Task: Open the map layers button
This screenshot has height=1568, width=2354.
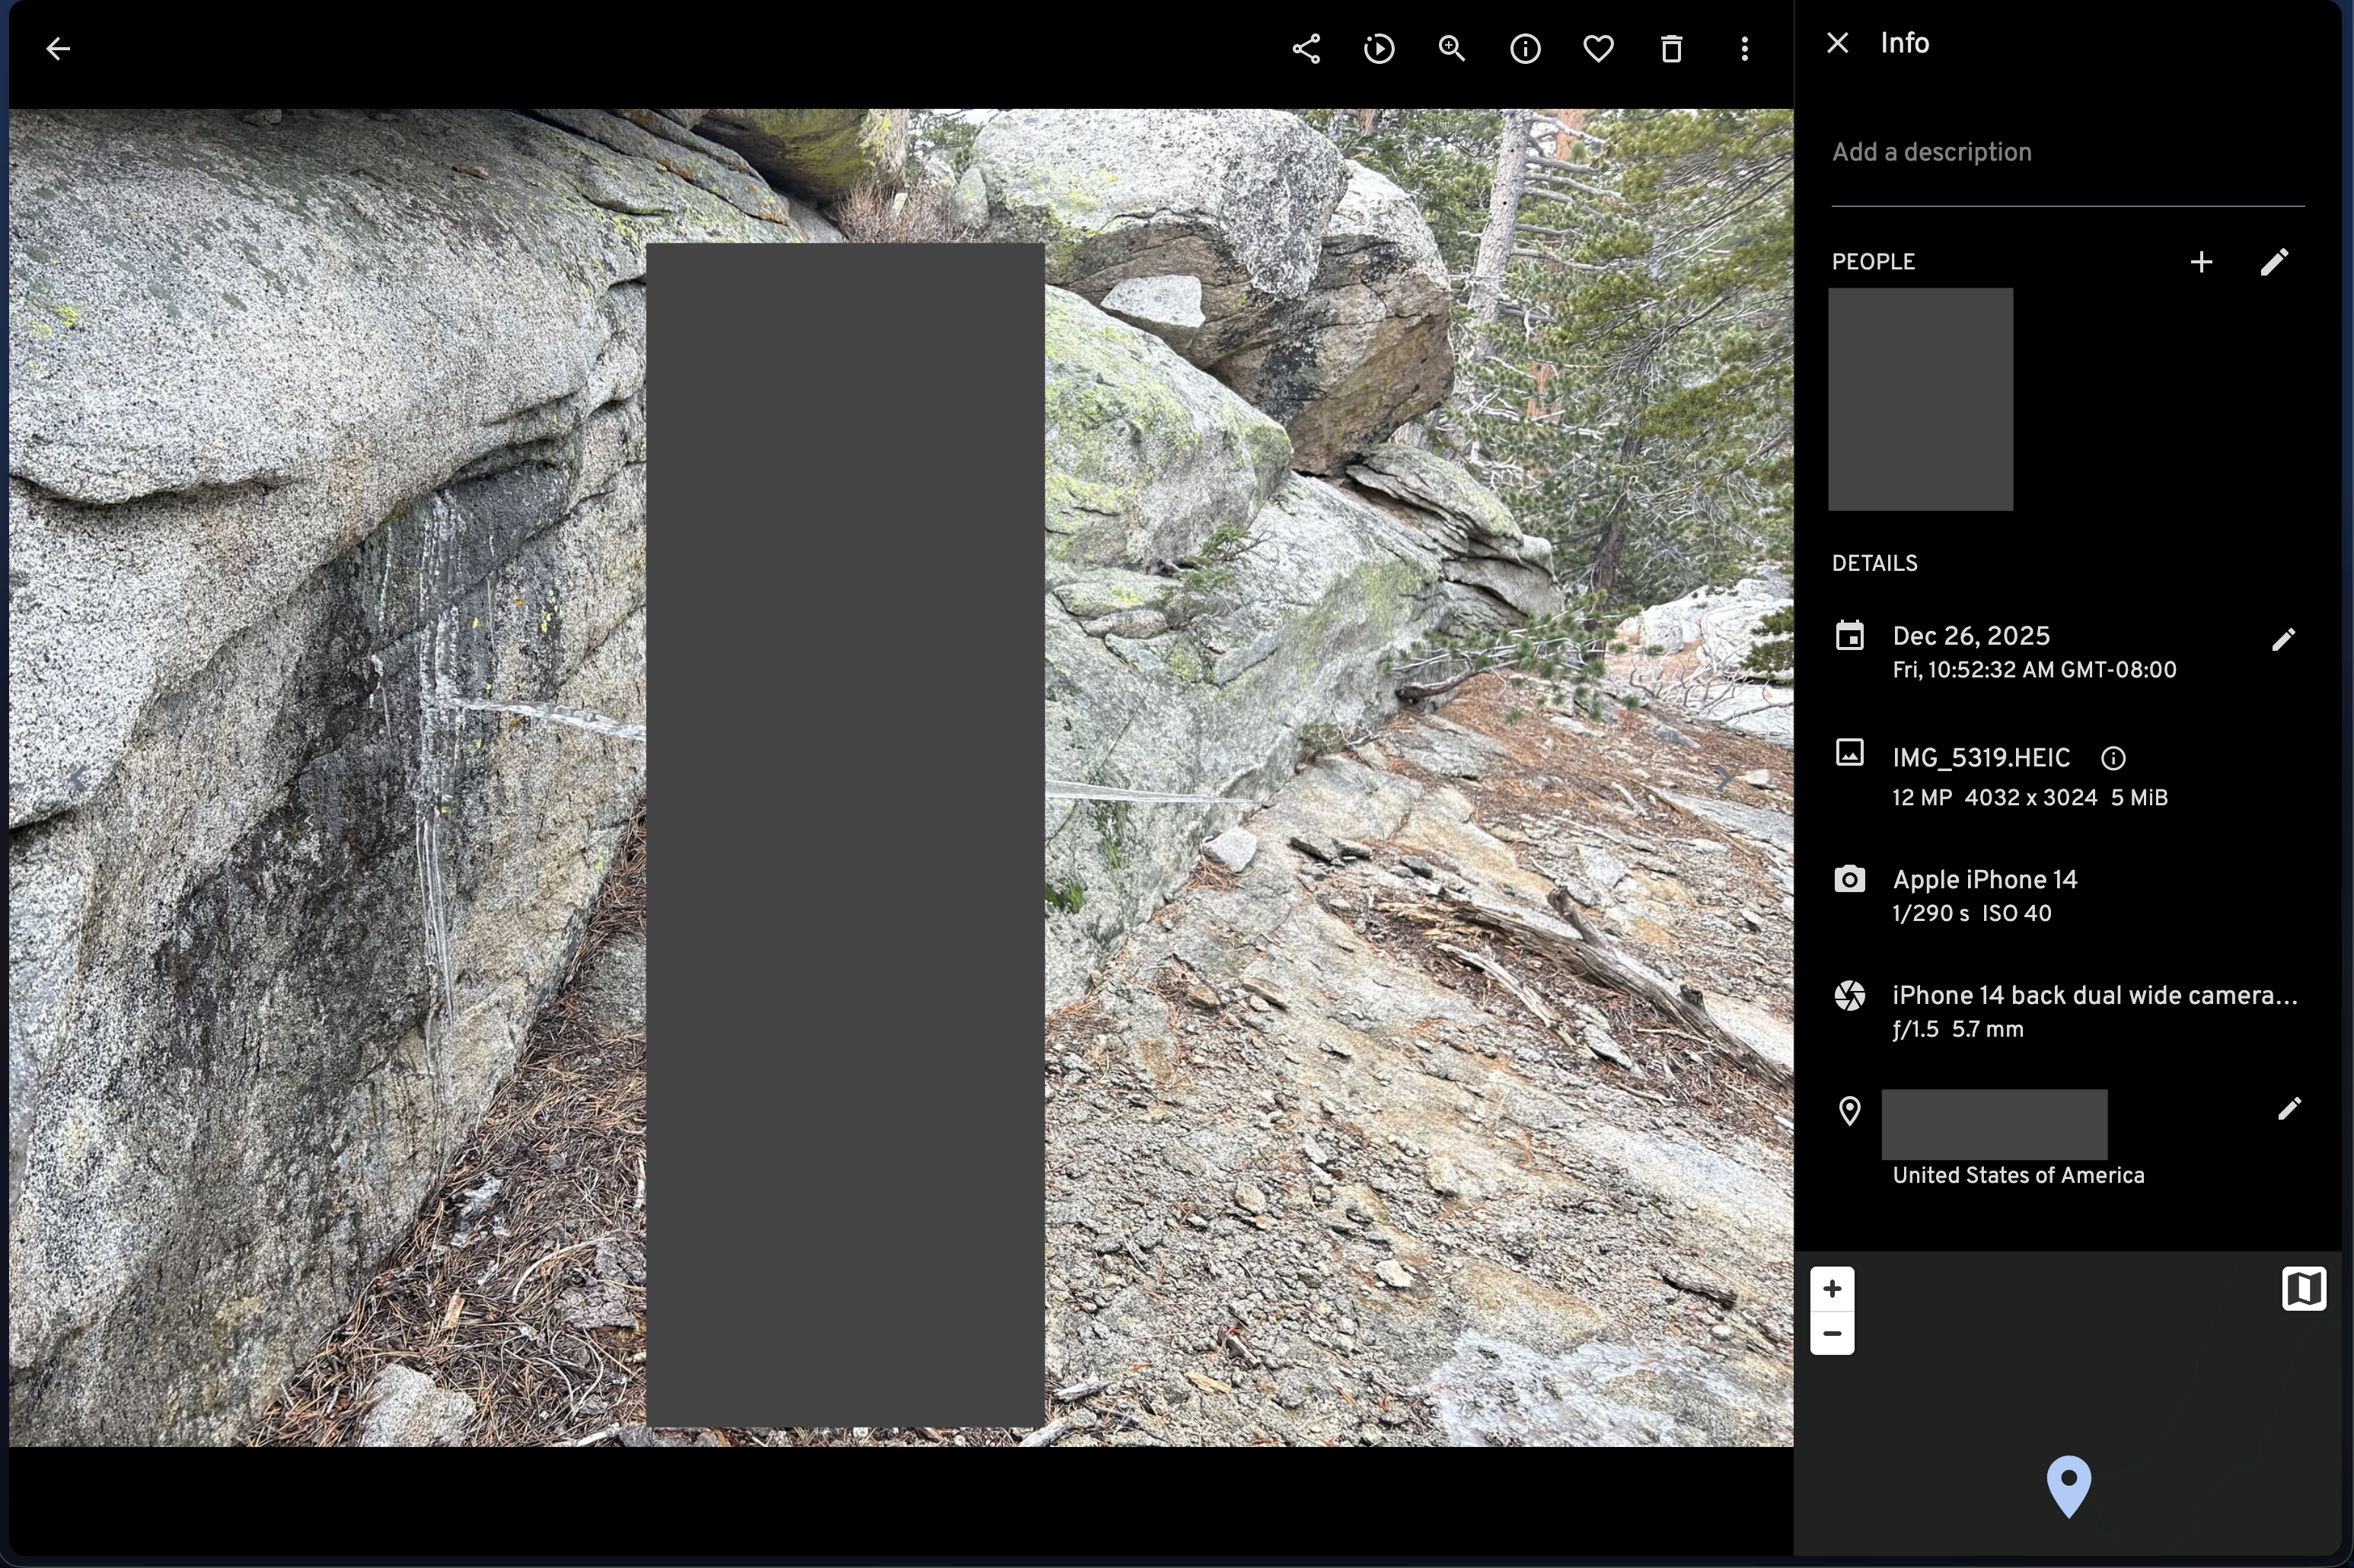Action: tap(2303, 1289)
